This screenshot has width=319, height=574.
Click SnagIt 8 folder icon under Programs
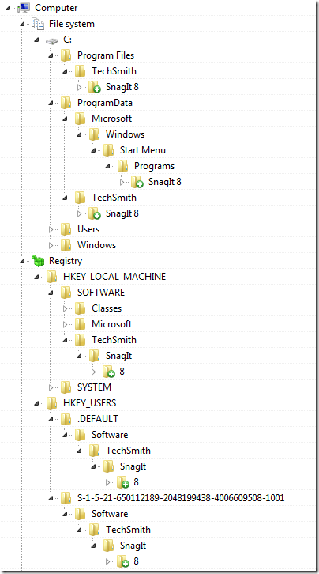pyautogui.click(x=137, y=182)
